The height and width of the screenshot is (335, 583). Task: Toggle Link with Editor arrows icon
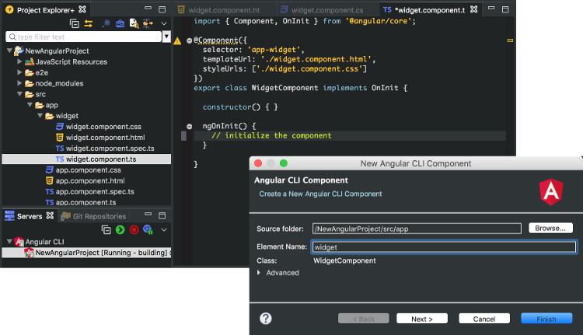pyautogui.click(x=89, y=23)
